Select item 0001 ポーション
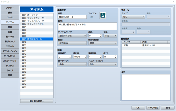 37,15
